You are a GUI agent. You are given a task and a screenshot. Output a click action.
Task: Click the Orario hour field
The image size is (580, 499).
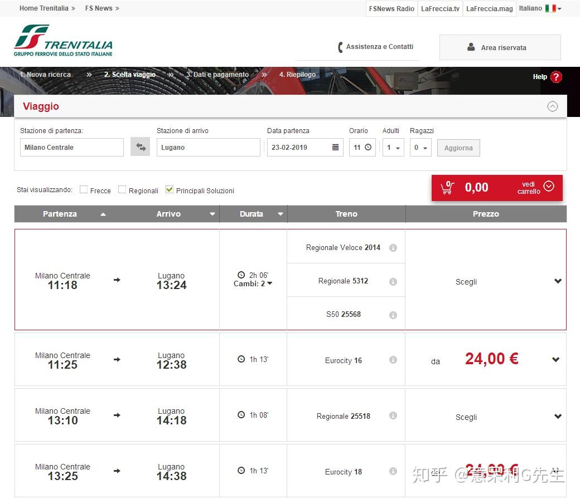[x=362, y=148]
